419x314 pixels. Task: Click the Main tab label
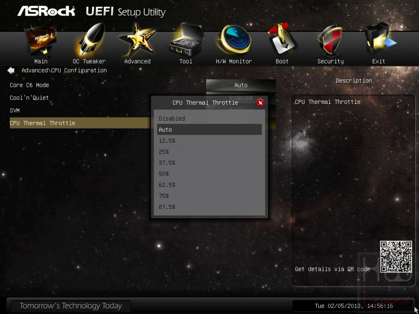[x=41, y=62]
